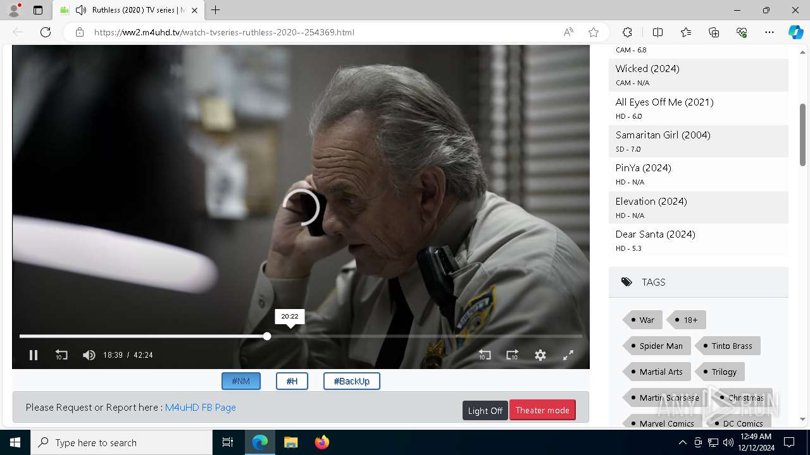
Task: Open Browser essentials
Action: point(742,32)
